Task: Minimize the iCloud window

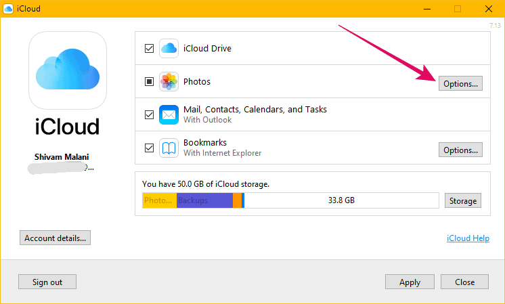Action: coord(427,9)
